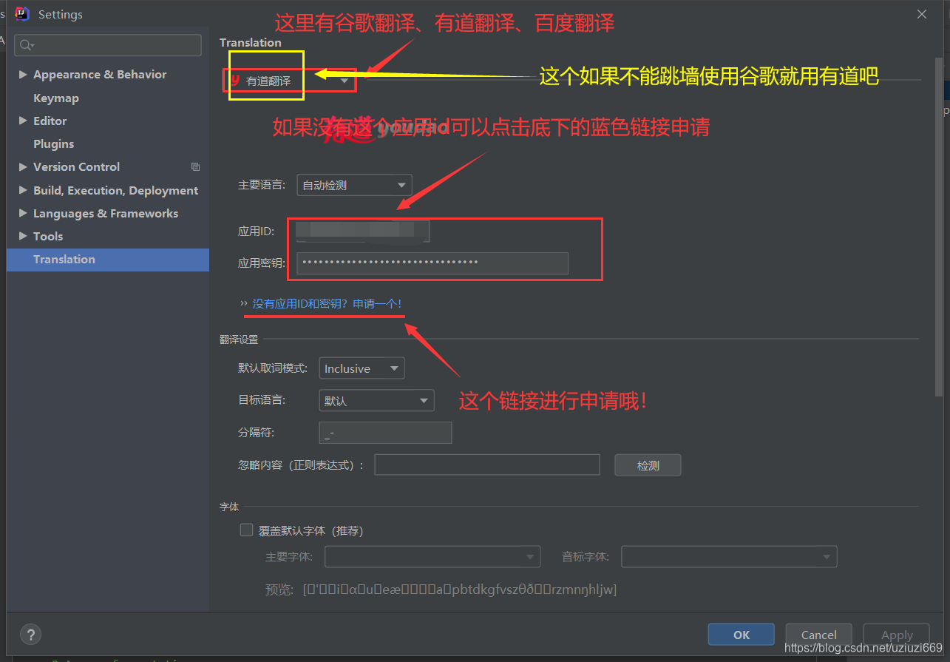This screenshot has height=662, width=950.
Task: Open the 主要字体 font dropdown
Action: coord(432,556)
